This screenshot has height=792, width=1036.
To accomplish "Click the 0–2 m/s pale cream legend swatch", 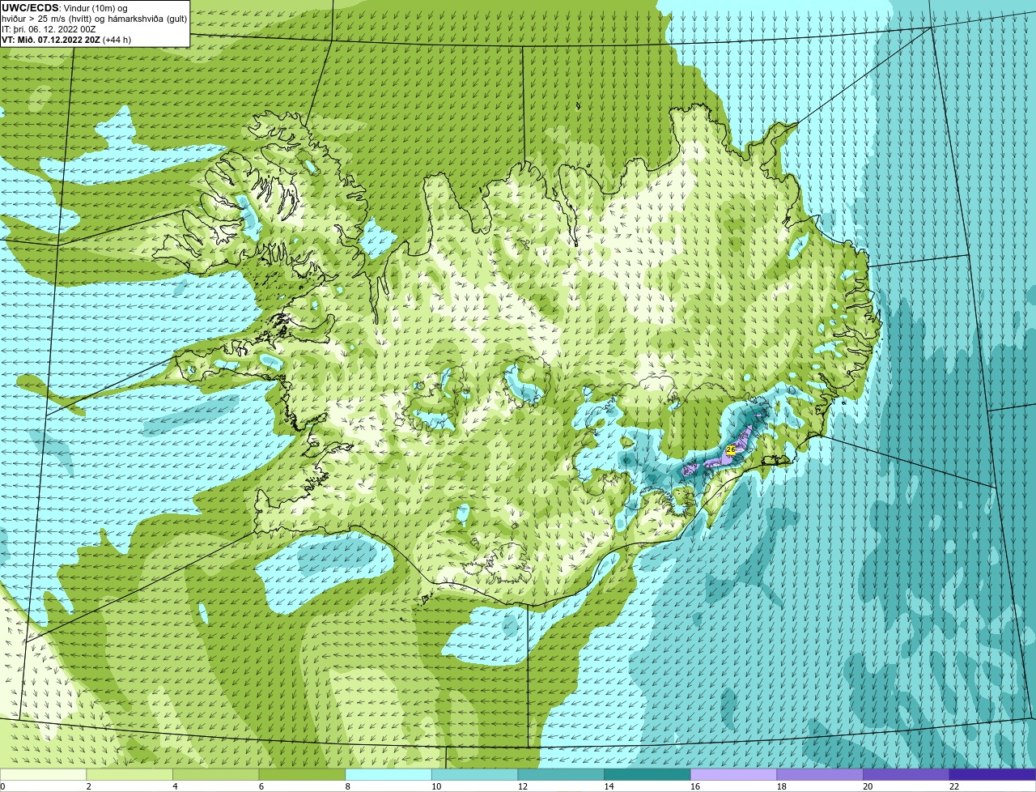I will click(43, 774).
